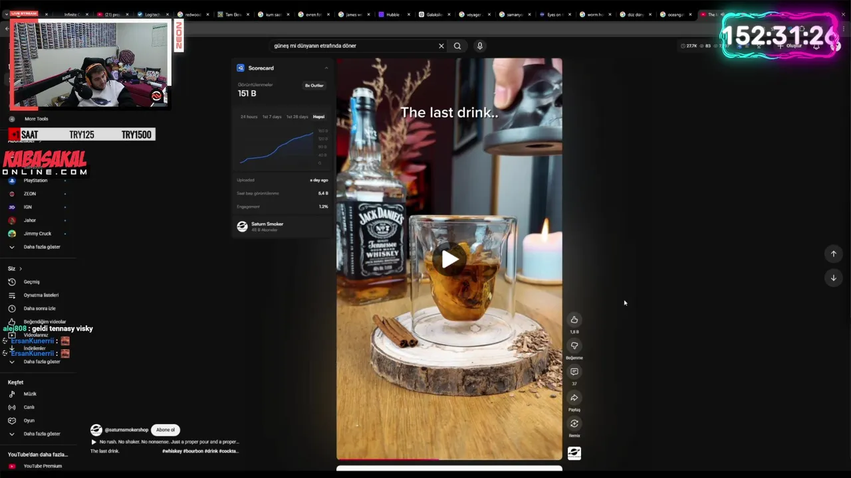
Task: Go to the previous Short
Action: tap(833, 254)
